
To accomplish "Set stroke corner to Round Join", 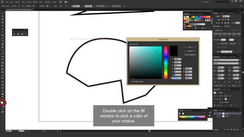I will [x=225, y=23].
